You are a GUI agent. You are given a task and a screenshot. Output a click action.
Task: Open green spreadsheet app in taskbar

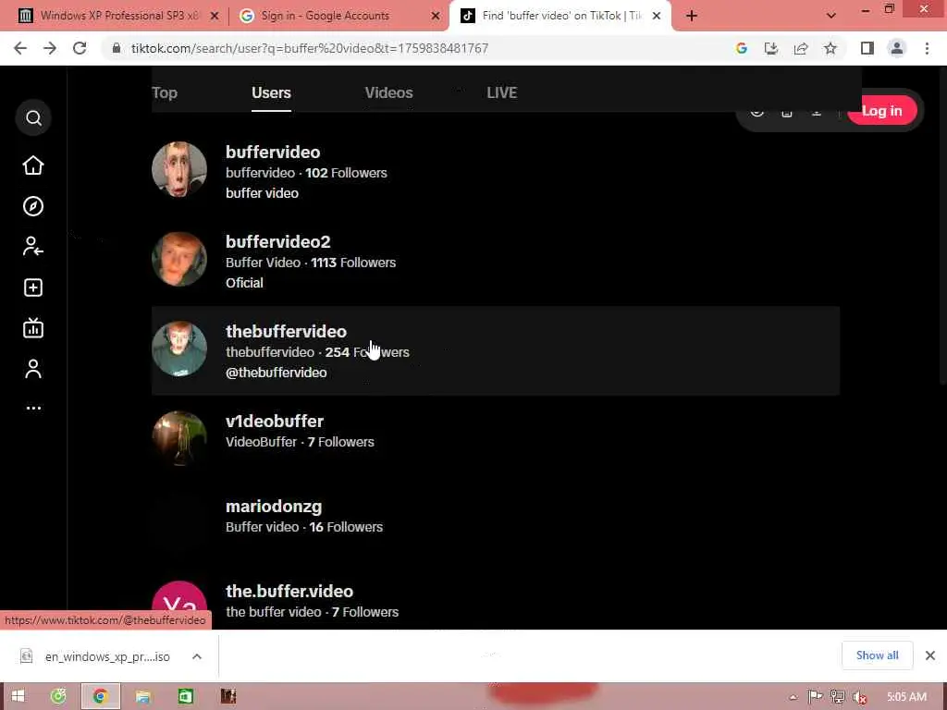[185, 697]
